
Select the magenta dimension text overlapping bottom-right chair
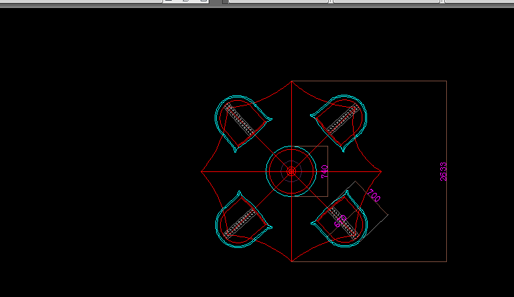point(340,221)
